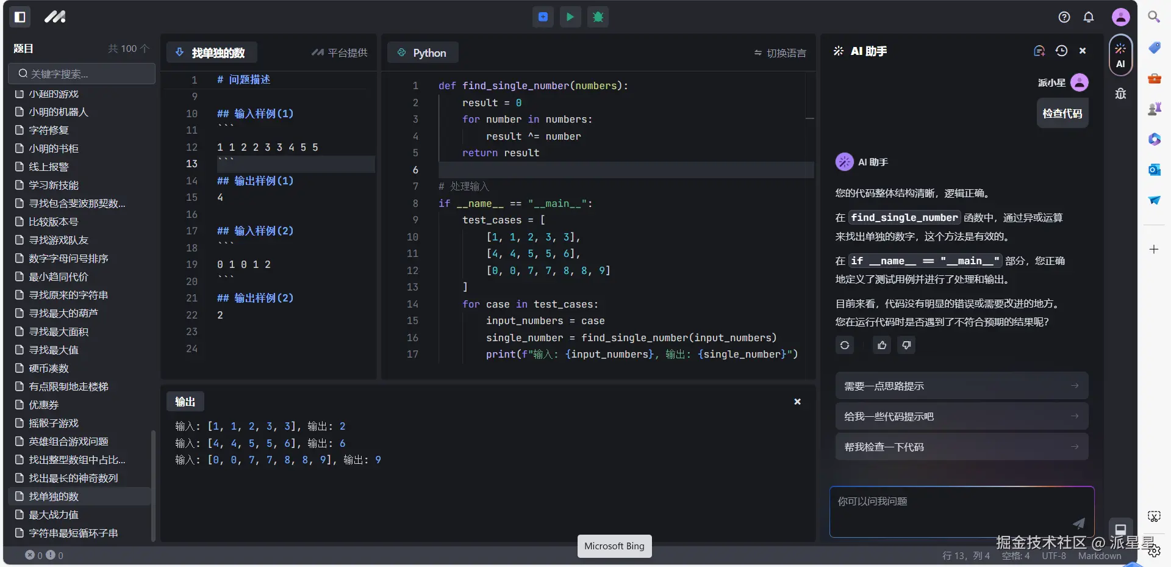
Task: Add a sidebar app with the plus icon
Action: click(1154, 249)
